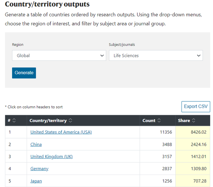Viewport: 213px width, 187px height.
Task: Click the Germany share value 1309.80
Action: (x=198, y=169)
